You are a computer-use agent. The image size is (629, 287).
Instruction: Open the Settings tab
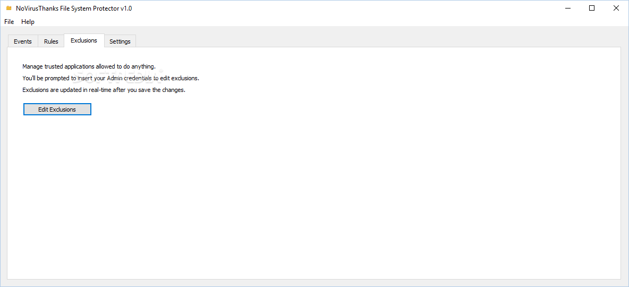click(120, 41)
